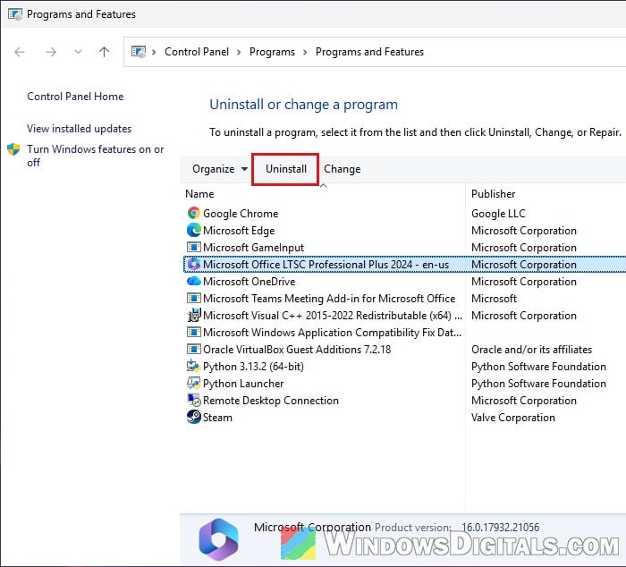Click the Teams Meeting Add-in icon
626x567 pixels.
coord(194,299)
